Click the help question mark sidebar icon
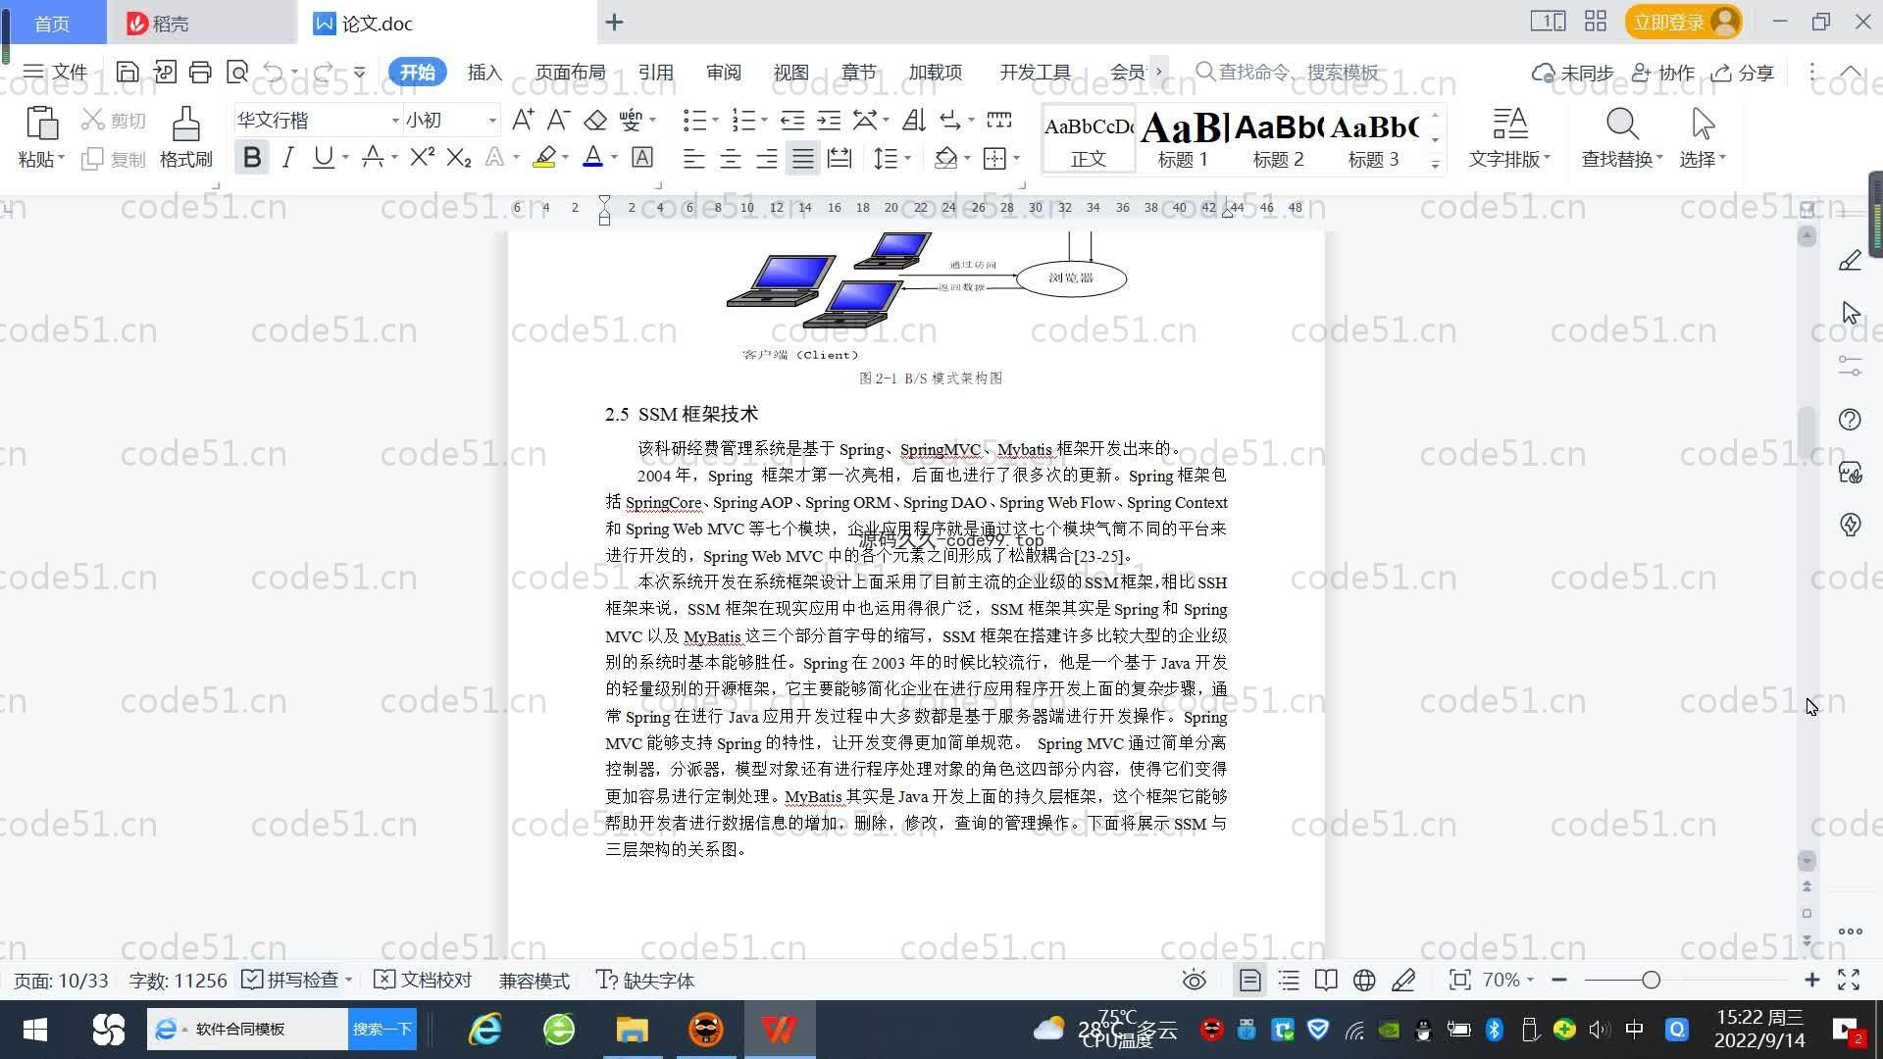The height and width of the screenshot is (1059, 1883). point(1850,420)
